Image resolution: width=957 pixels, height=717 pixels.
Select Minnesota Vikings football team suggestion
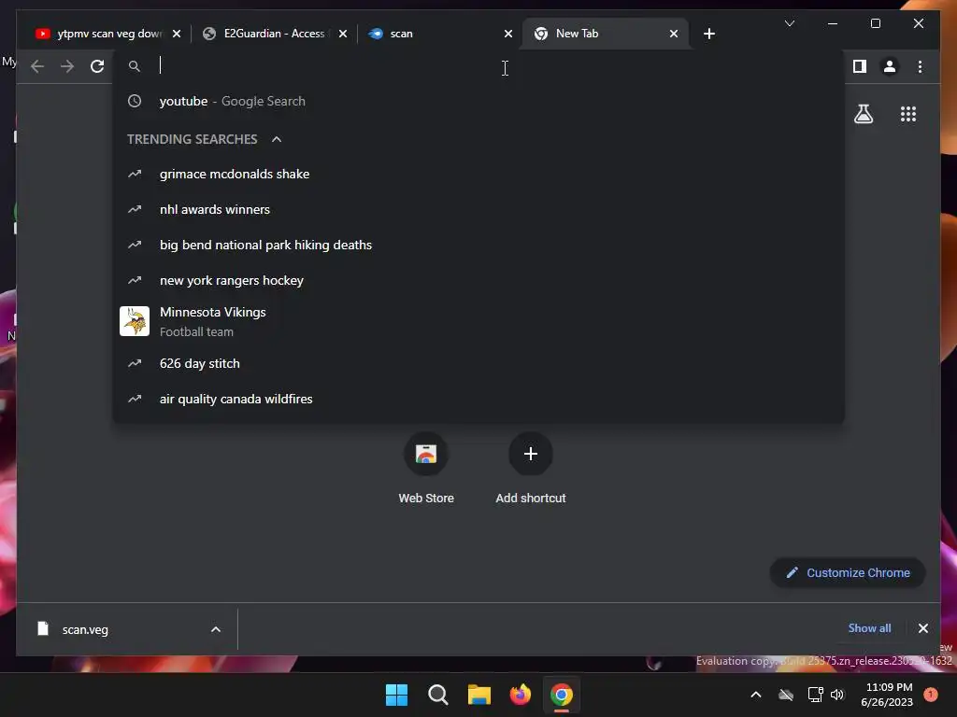(x=478, y=321)
